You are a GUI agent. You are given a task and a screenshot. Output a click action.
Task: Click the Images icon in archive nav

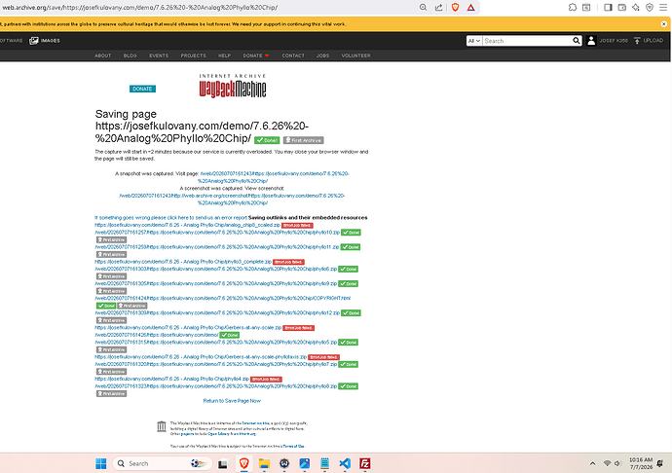point(34,41)
